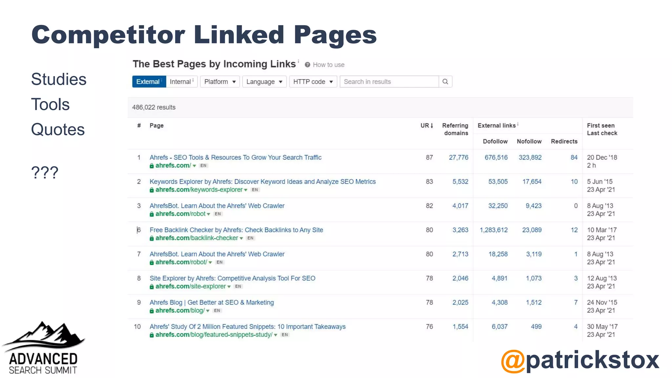Screen dimensions: 672x378
Task: Click the UR column header
Action: tap(427, 126)
